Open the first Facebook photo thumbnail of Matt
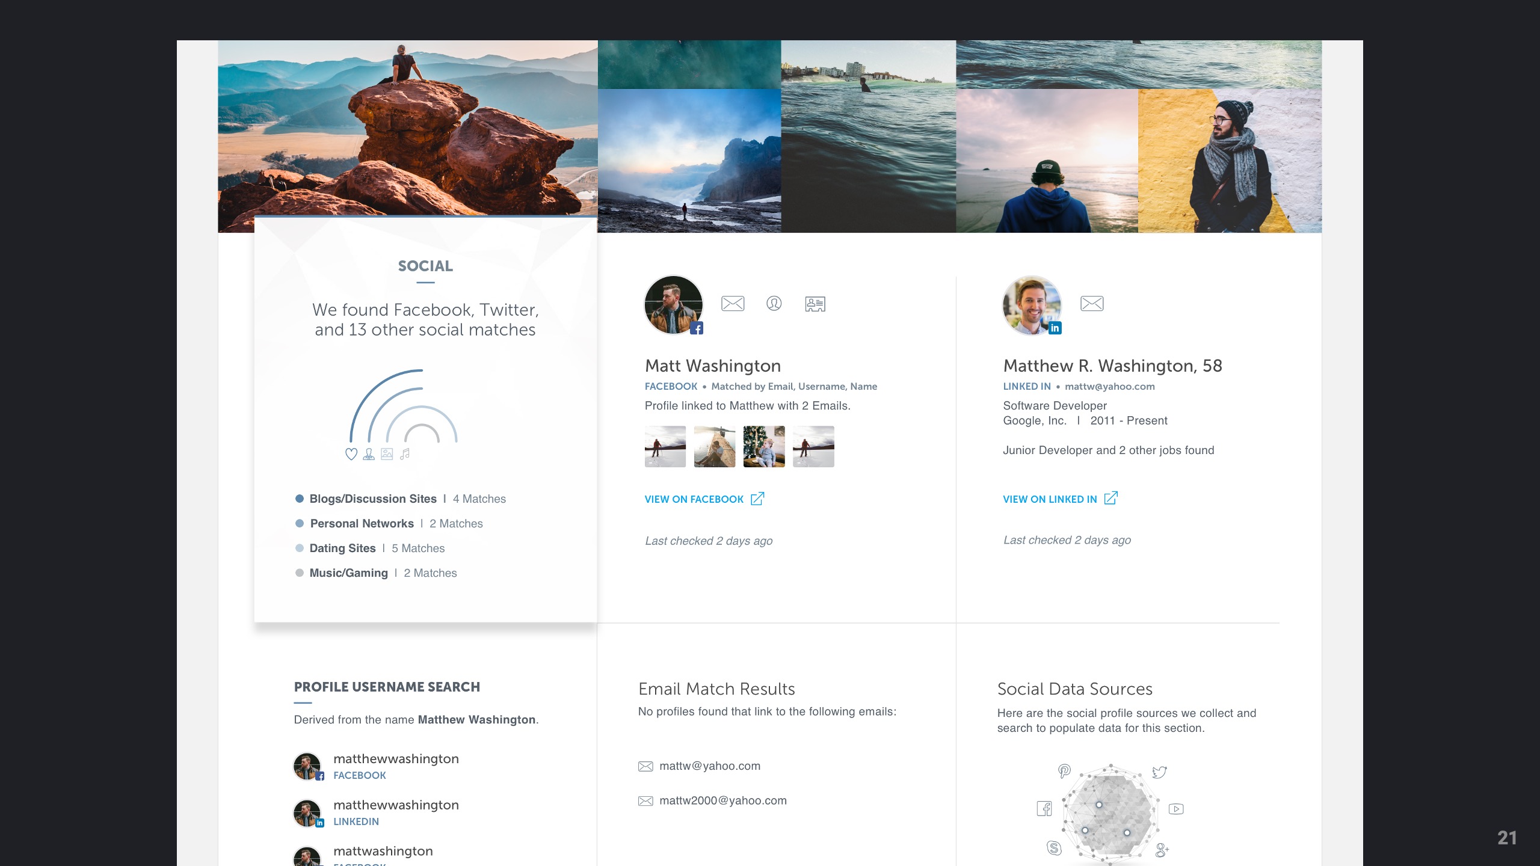The height and width of the screenshot is (866, 1540). pos(665,446)
